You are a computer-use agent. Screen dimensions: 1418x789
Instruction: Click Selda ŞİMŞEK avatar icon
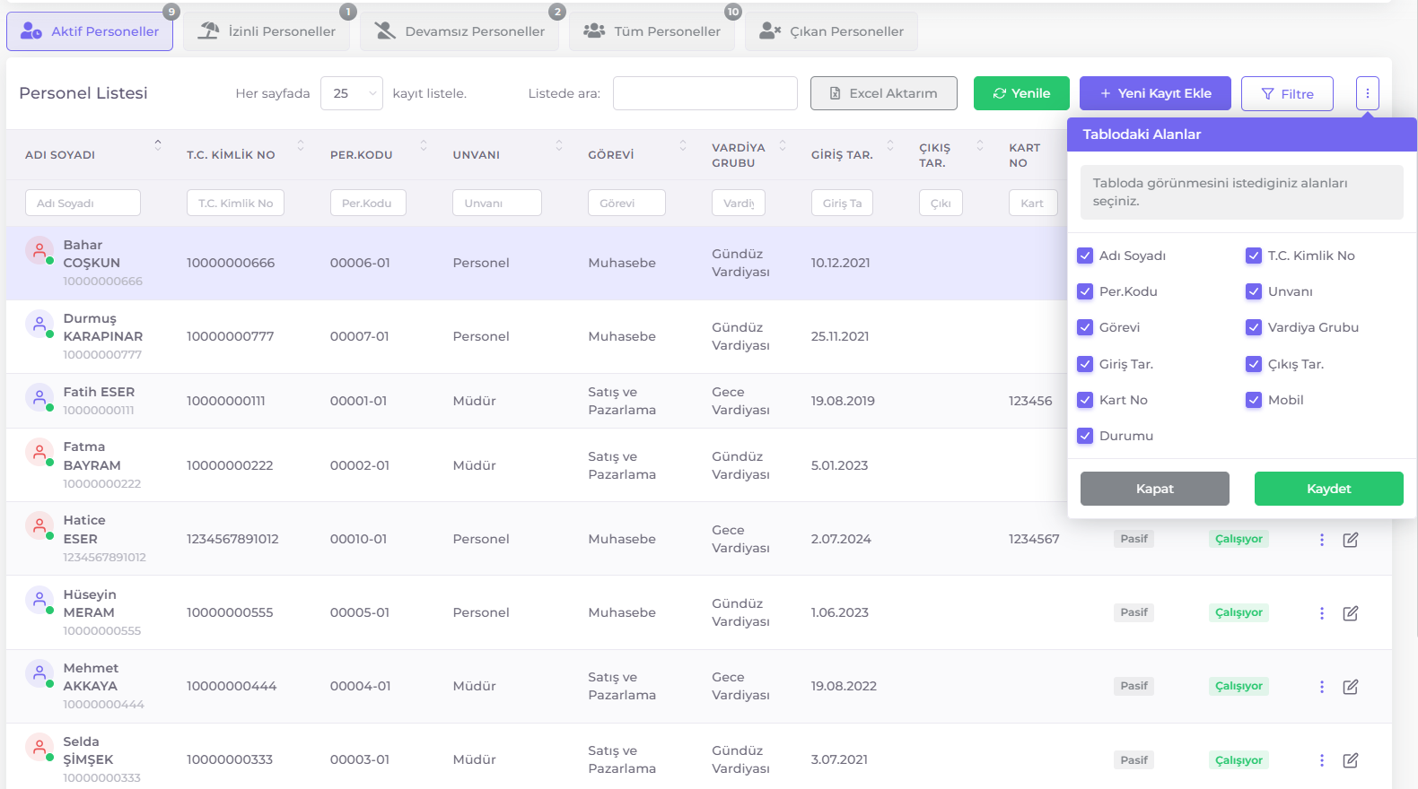(39, 747)
